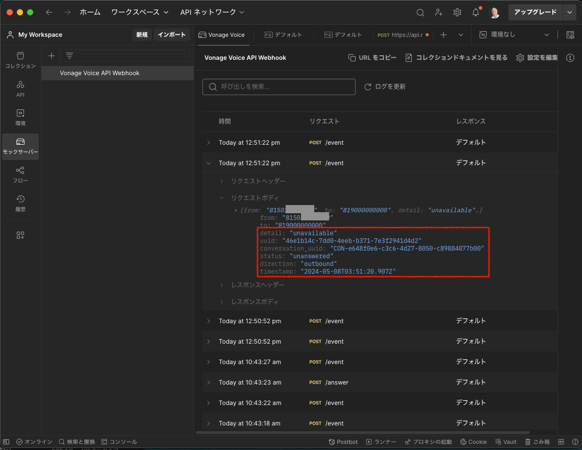Open the settings gear in top bar
This screenshot has height=450, width=582.
pos(457,13)
